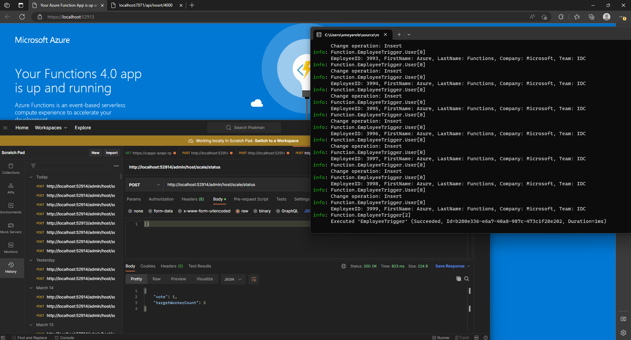The image size is (631, 340).
Task: Click the Postman hamburger menu icon
Action: pyautogui.click(x=5, y=128)
